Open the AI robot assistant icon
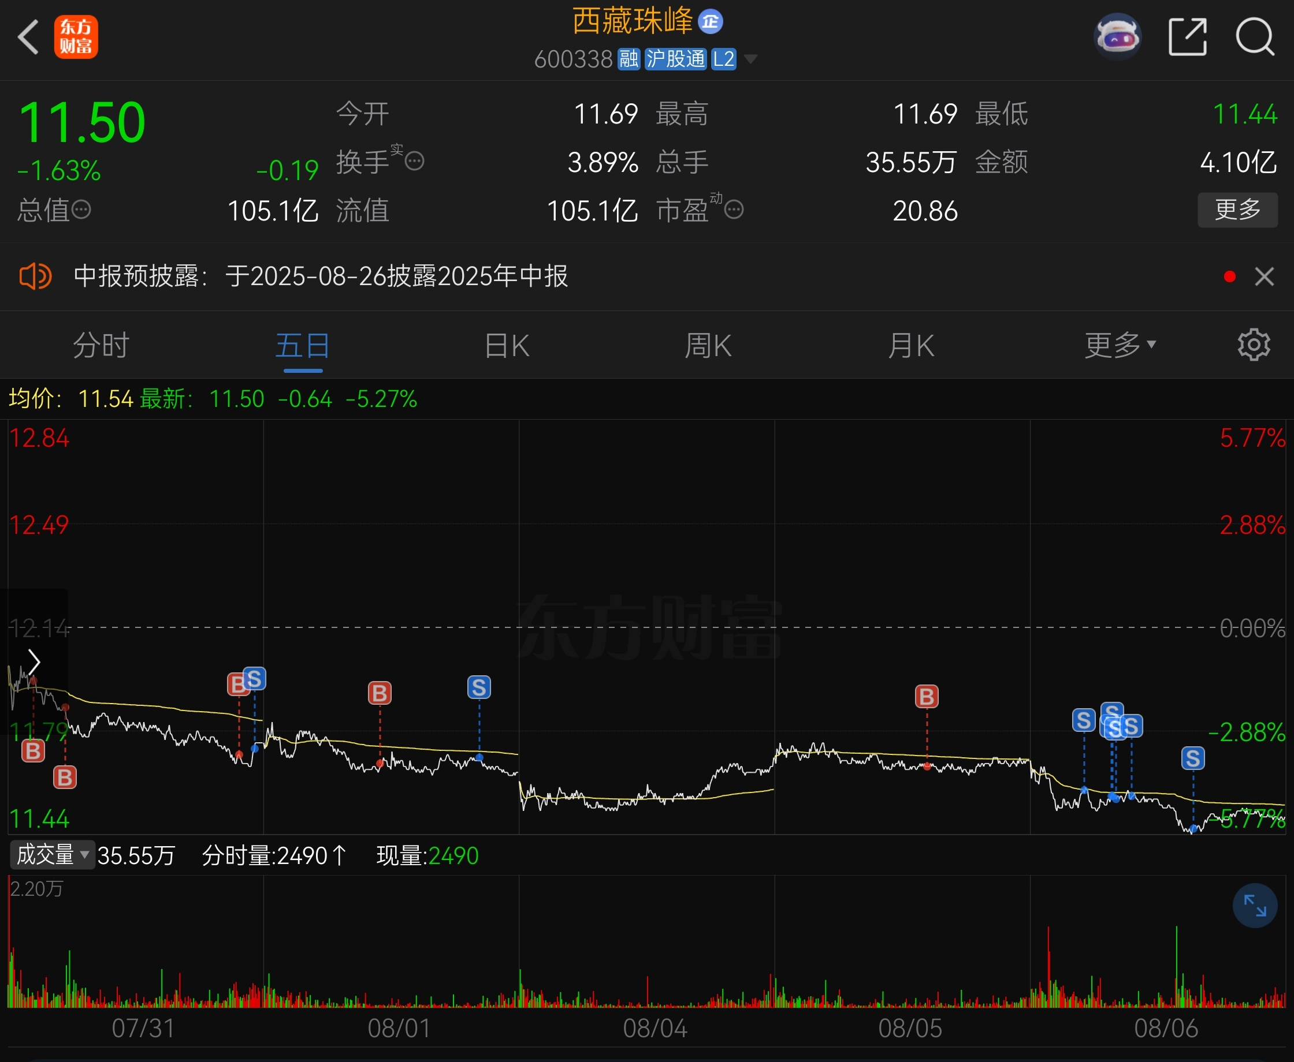Image resolution: width=1294 pixels, height=1062 pixels. coord(1118,37)
